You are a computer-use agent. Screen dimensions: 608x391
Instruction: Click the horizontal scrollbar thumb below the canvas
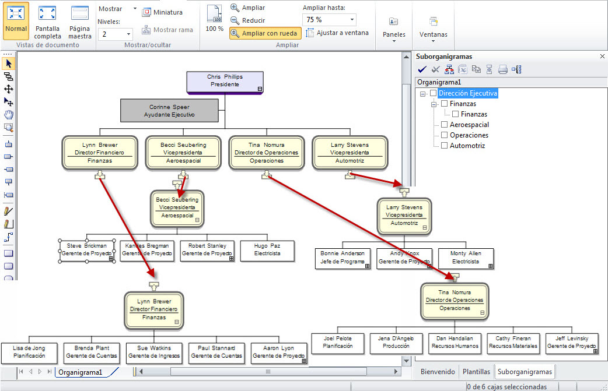(268, 371)
